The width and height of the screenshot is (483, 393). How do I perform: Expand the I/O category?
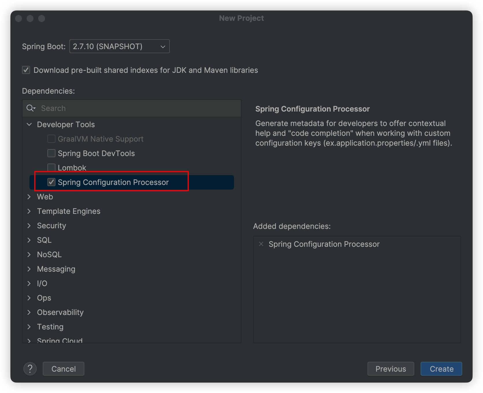tap(29, 283)
